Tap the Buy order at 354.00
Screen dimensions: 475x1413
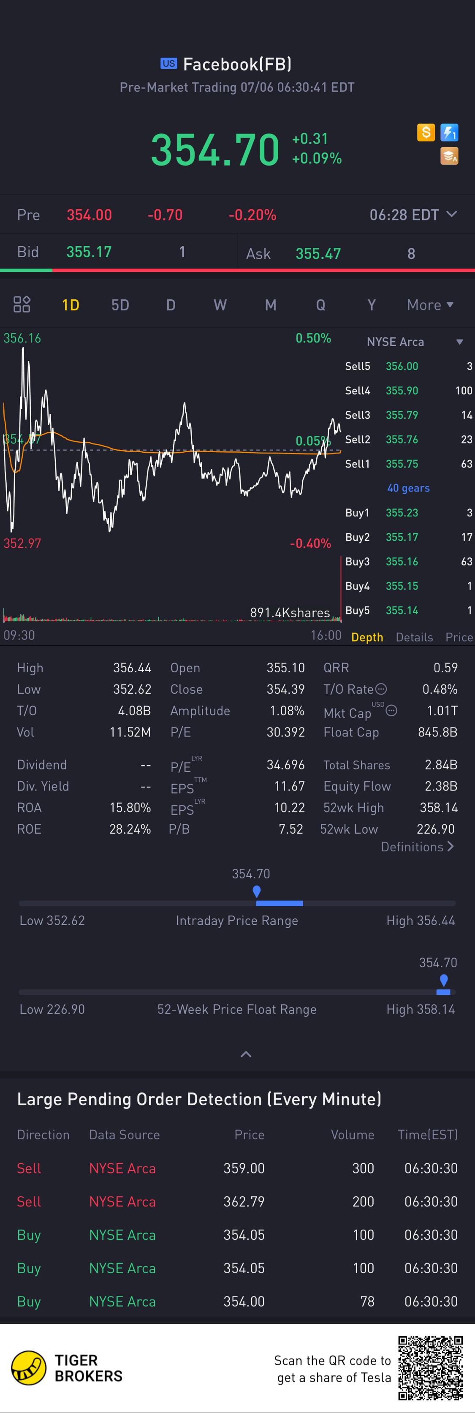237,1302
